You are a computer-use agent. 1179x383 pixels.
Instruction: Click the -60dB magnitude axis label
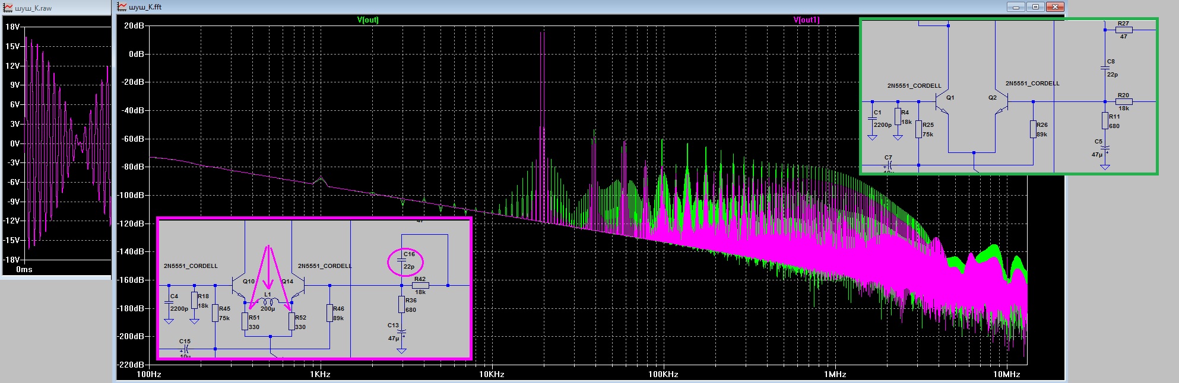pyautogui.click(x=132, y=139)
